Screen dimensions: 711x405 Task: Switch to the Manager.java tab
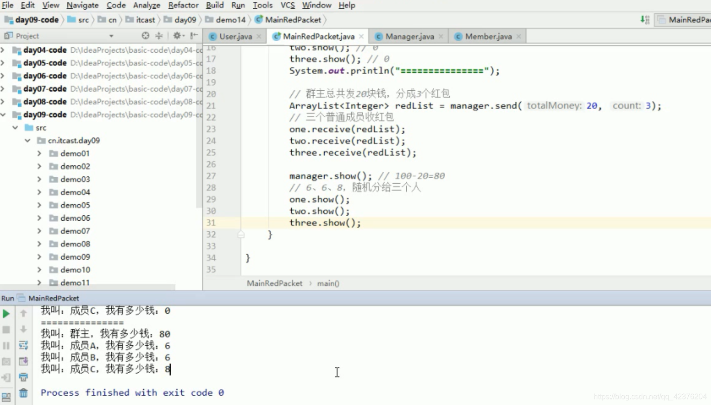click(x=410, y=36)
